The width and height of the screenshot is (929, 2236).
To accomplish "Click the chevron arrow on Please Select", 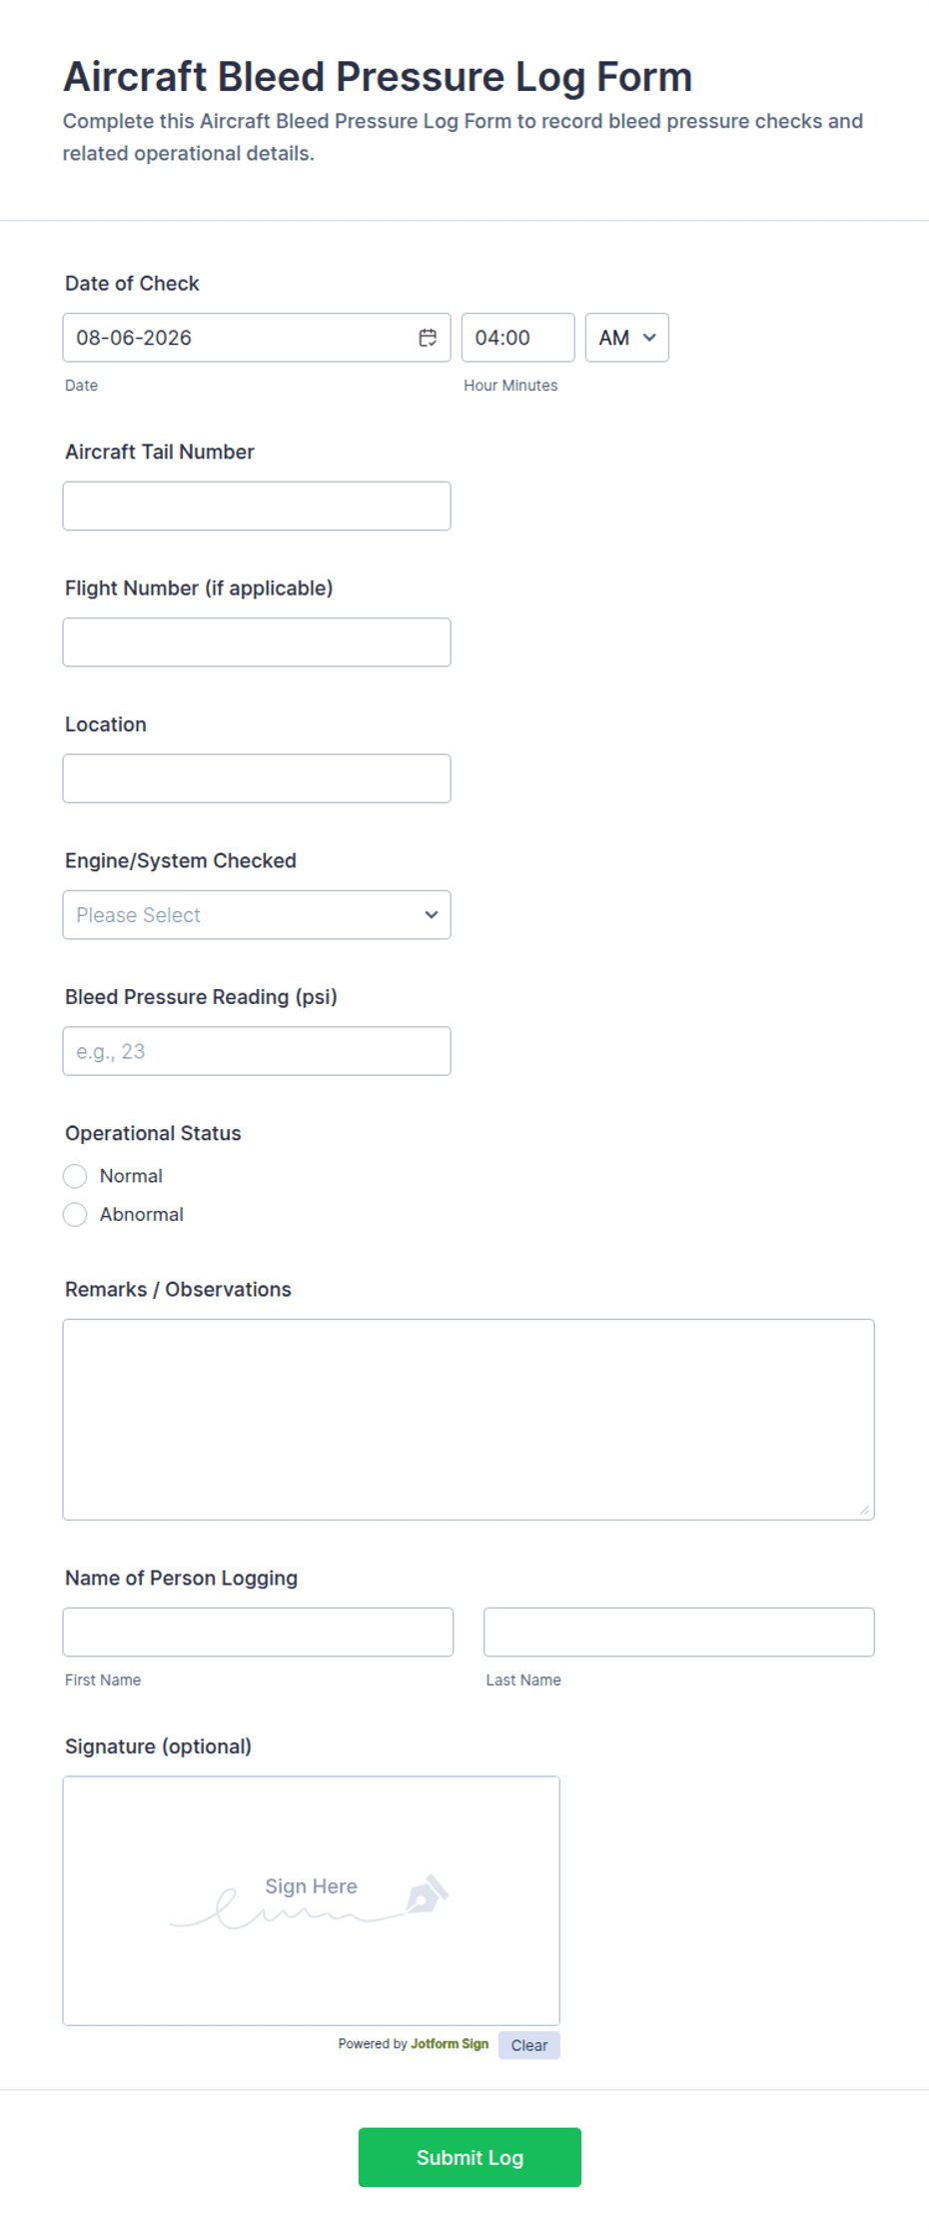I will pyautogui.click(x=431, y=915).
